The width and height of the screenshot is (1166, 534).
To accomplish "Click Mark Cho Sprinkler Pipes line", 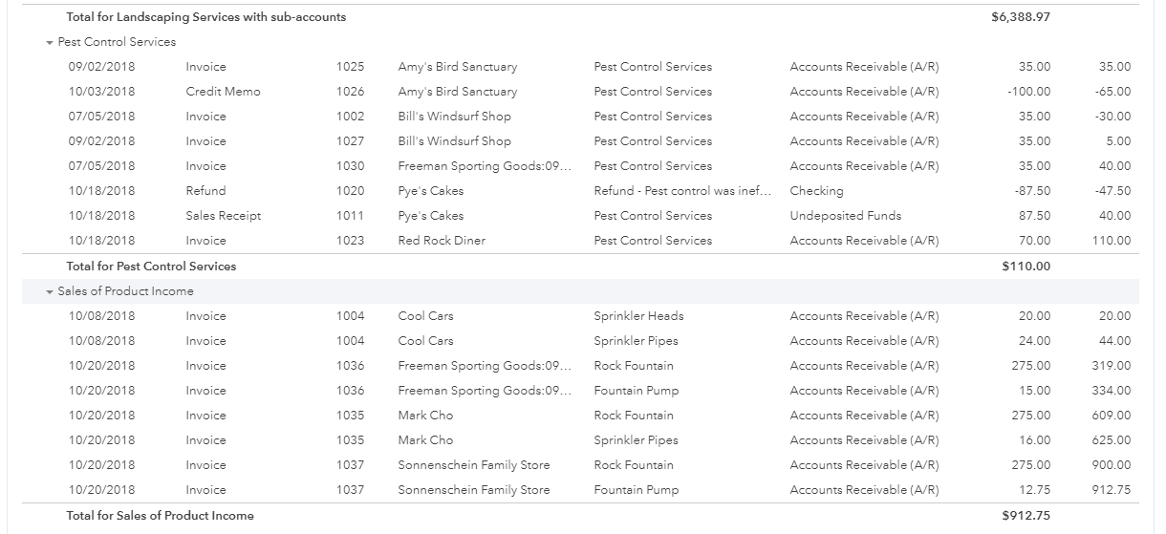I will (x=580, y=440).
